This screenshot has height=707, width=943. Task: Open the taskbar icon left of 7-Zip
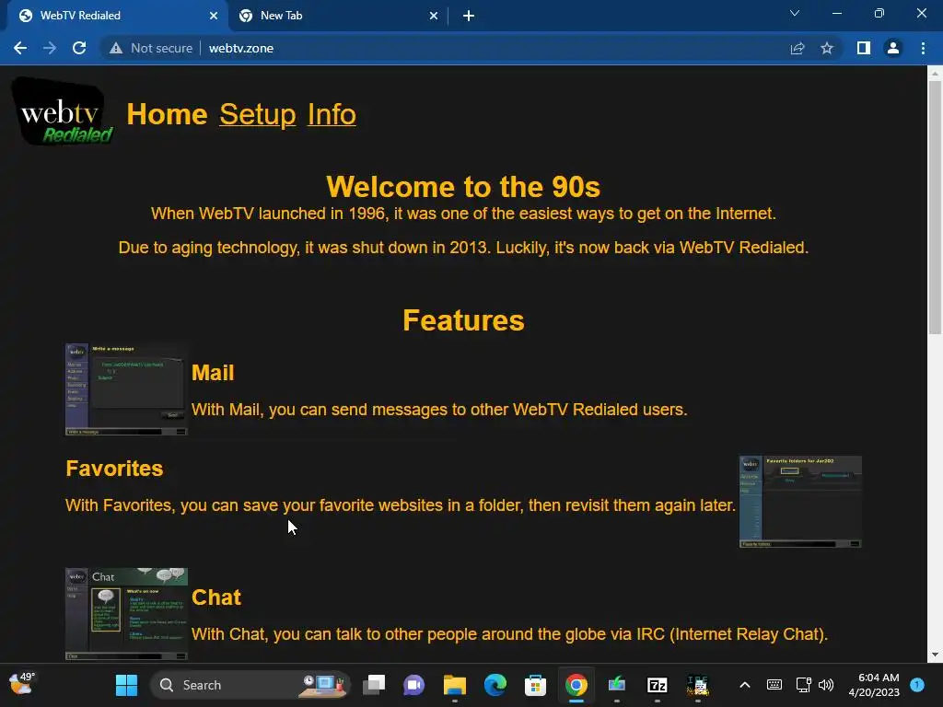coord(616,685)
